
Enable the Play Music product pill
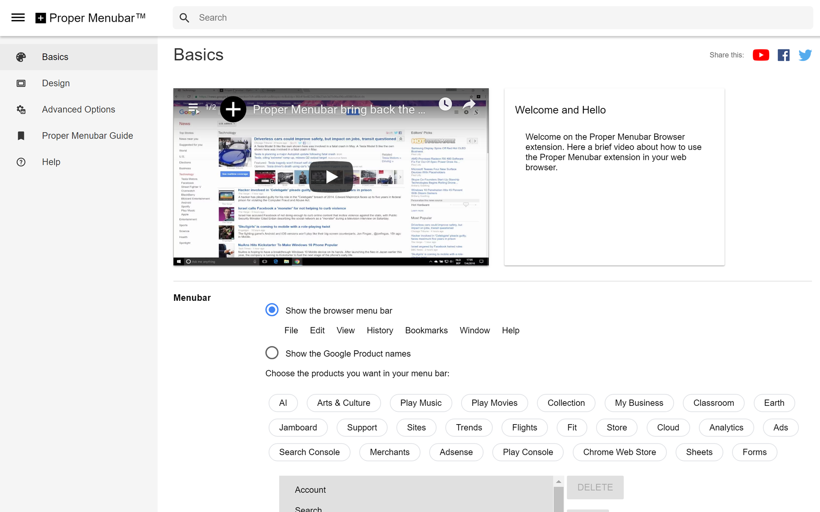pos(421,403)
